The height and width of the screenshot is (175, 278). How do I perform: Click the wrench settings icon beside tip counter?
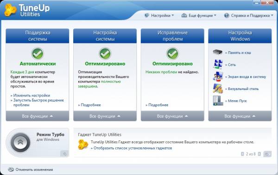[267, 154]
